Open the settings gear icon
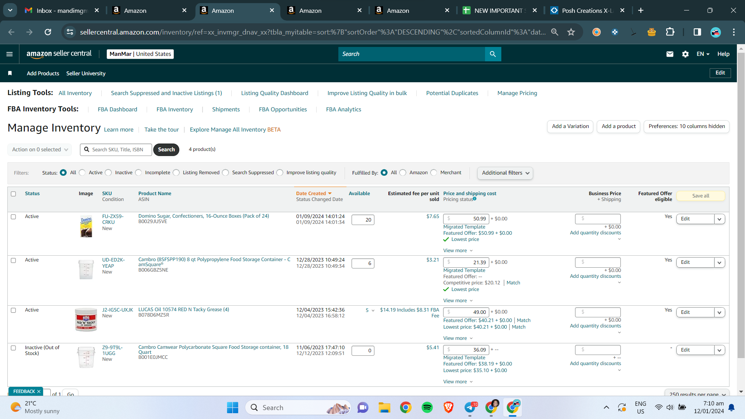The width and height of the screenshot is (745, 419). click(685, 54)
